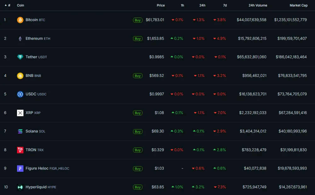Click the Bitcoin coin logo
Image resolution: width=315 pixels, height=195 pixels.
click(20, 20)
